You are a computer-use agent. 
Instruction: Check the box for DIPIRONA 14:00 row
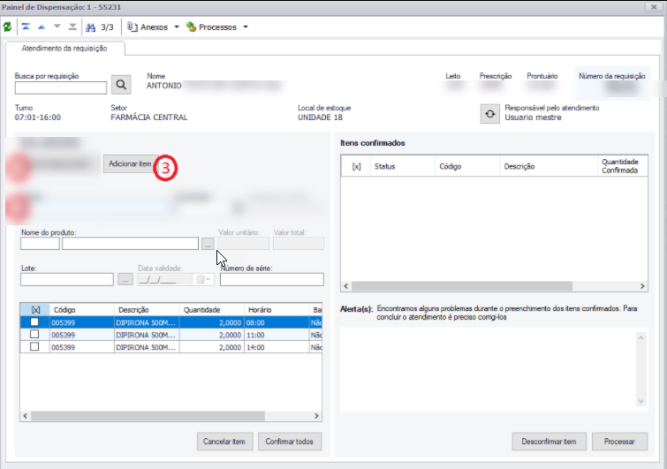click(x=34, y=347)
